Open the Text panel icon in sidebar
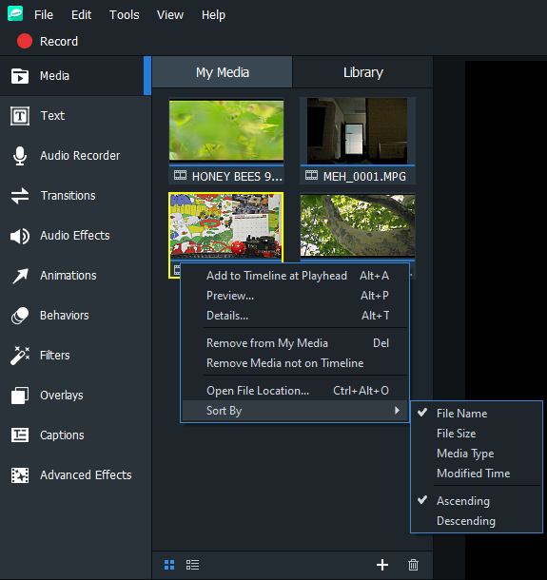 pyautogui.click(x=20, y=116)
